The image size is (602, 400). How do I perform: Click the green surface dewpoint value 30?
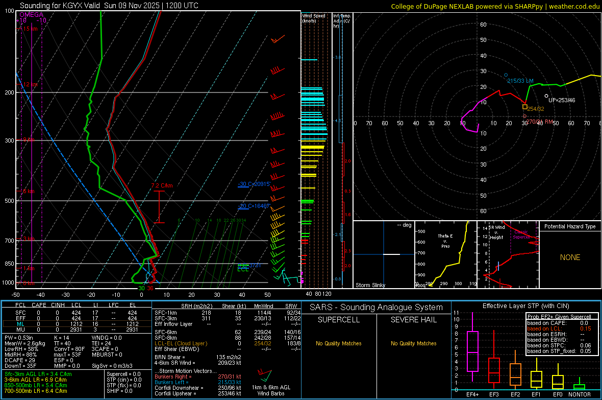(x=141, y=288)
